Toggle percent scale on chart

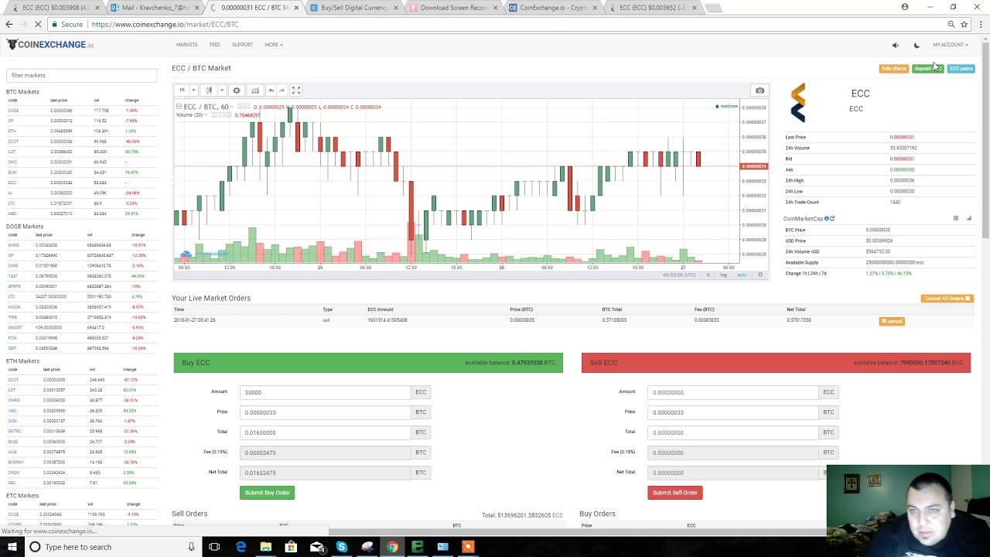[707, 275]
